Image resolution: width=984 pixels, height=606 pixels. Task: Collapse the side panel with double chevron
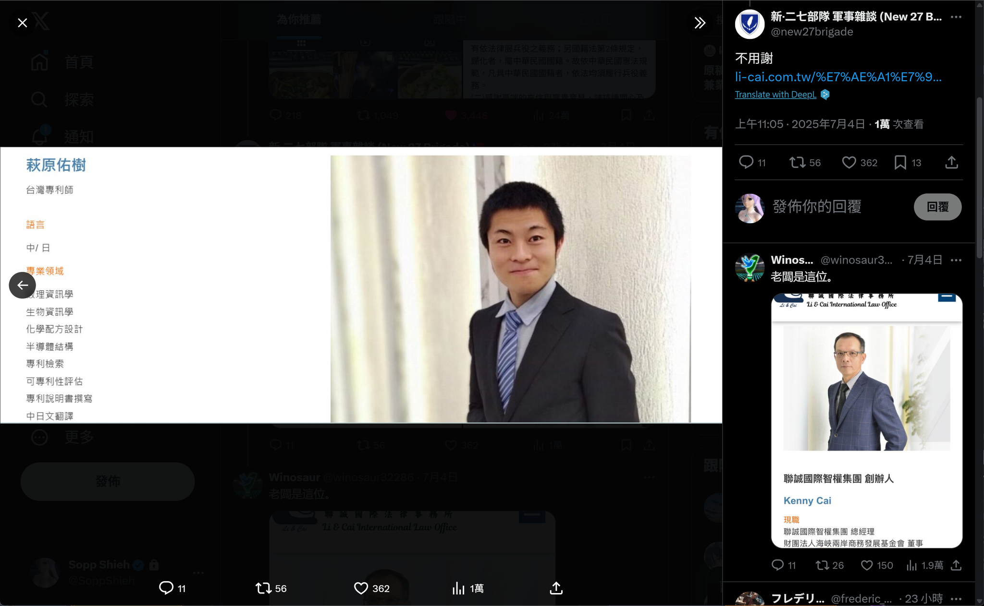(x=700, y=23)
